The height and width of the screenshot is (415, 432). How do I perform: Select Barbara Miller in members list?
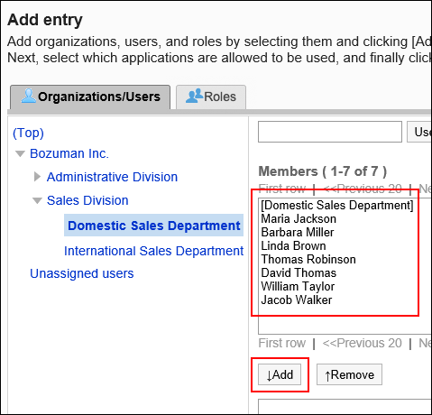coord(298,233)
